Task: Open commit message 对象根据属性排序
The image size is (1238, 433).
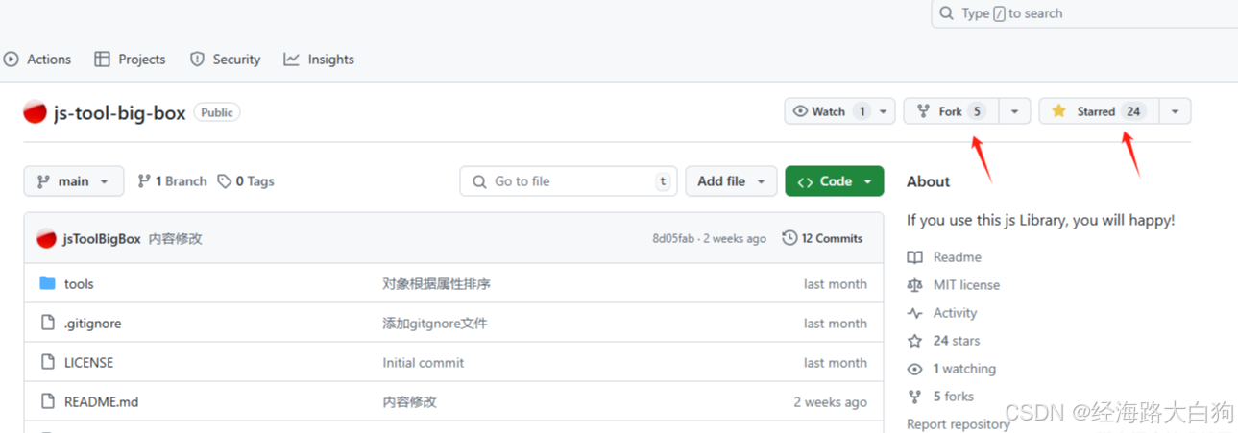Action: [x=437, y=284]
